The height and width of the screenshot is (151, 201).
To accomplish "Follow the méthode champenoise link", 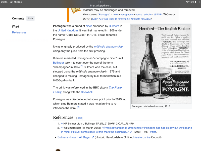I will 108,47.
